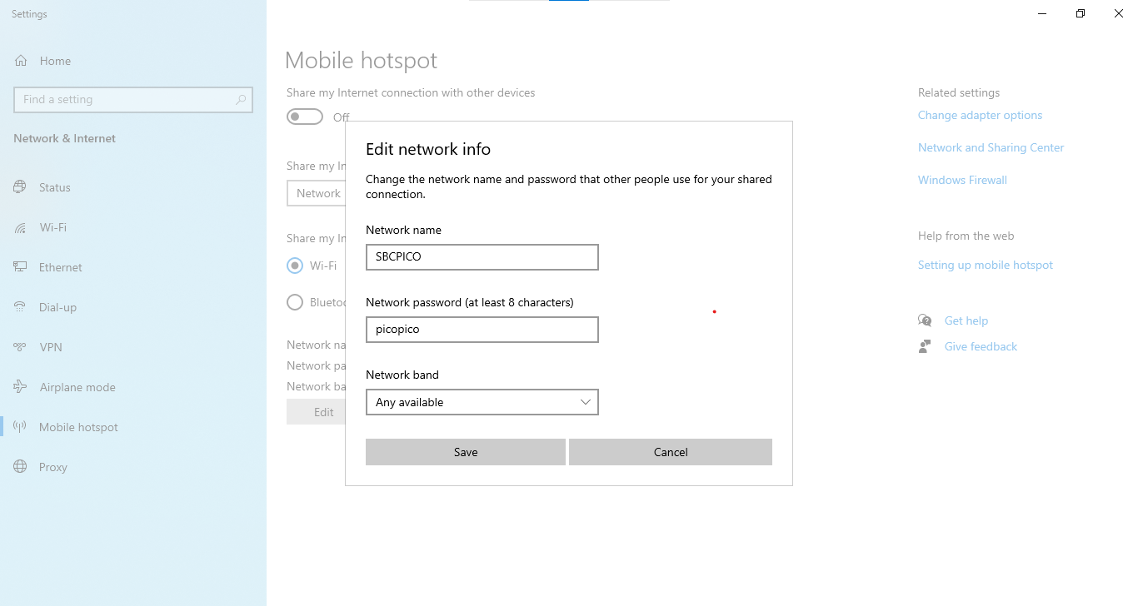Click the Give feedback link

(981, 346)
